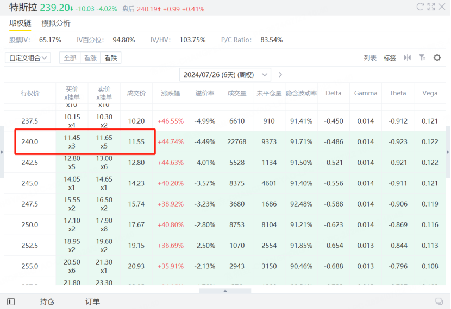Open the 订单 tab at bottom
This screenshot has width=451, height=309.
pos(92,301)
